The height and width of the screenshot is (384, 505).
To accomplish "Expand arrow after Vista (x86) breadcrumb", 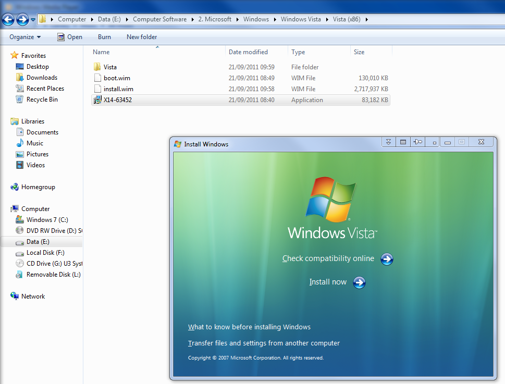I will pos(366,20).
